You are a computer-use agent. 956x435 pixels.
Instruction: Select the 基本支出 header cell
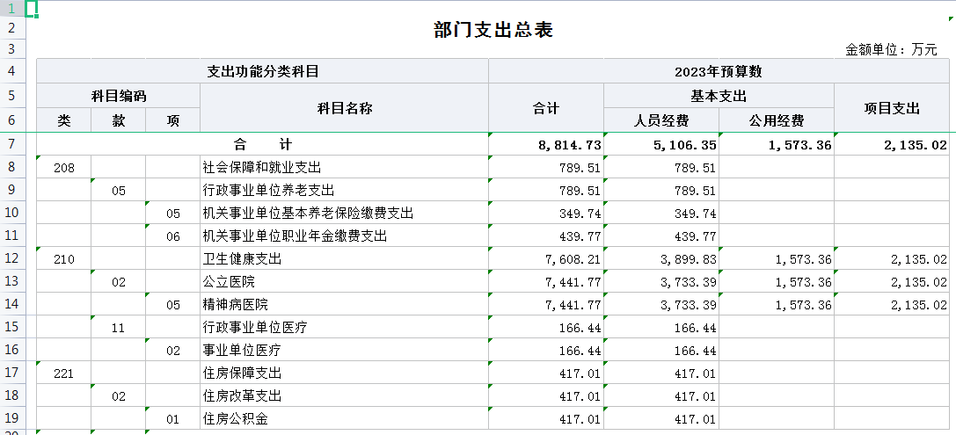pos(718,96)
